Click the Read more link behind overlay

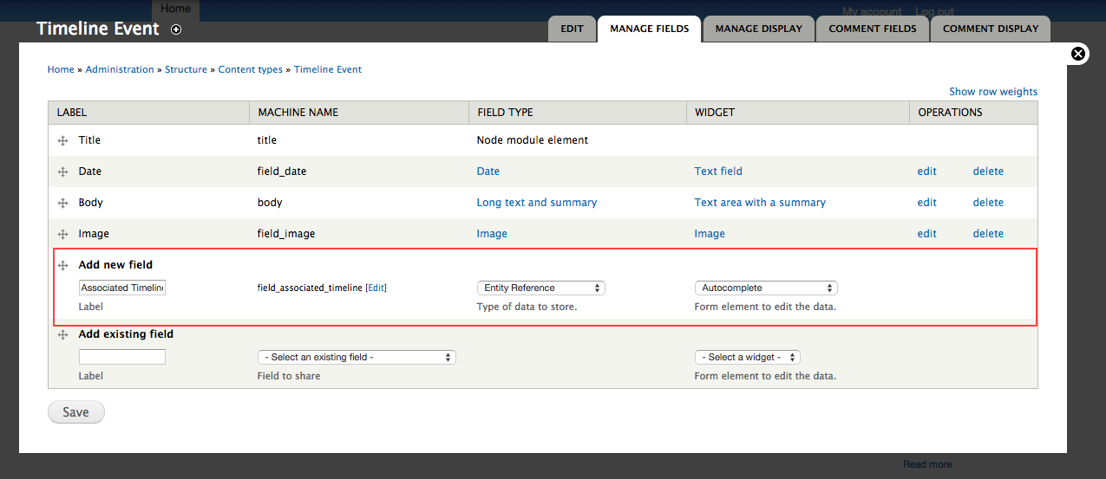point(927,464)
